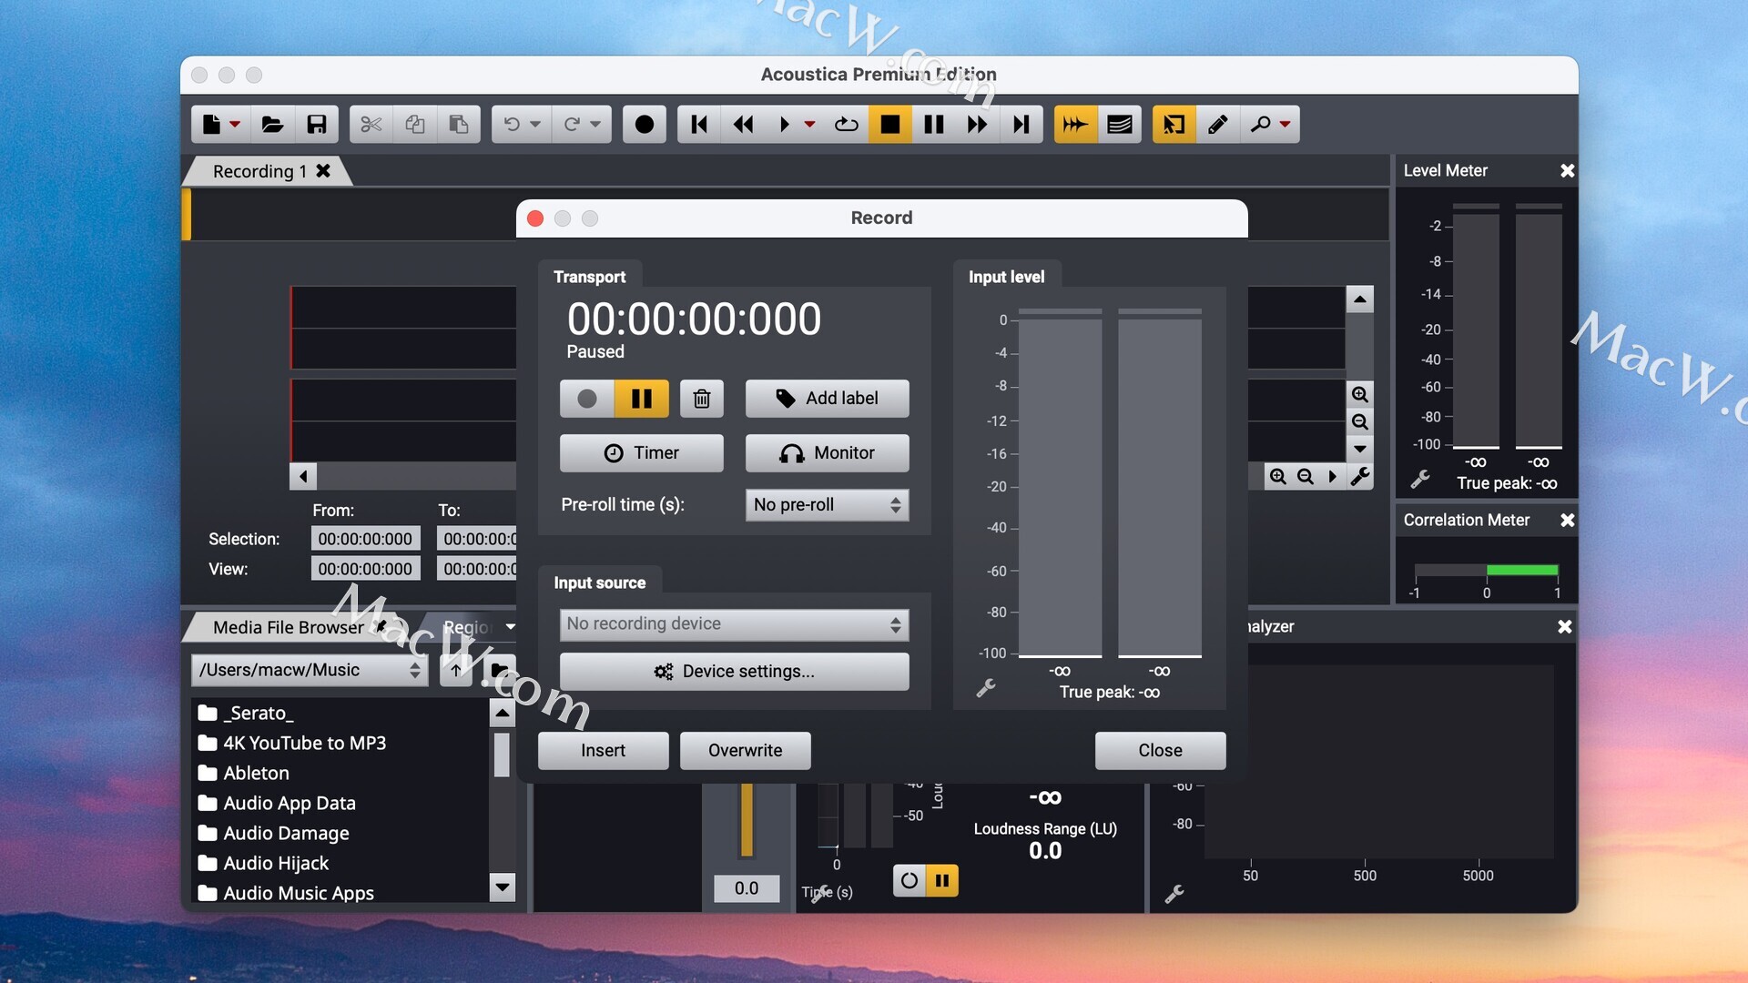Click the Copy icon in toolbar
Image resolution: width=1748 pixels, height=983 pixels.
[415, 125]
